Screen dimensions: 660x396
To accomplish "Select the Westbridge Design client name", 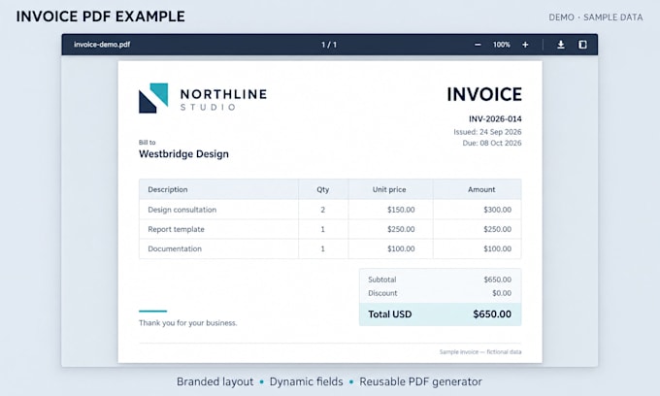I will coord(184,154).
